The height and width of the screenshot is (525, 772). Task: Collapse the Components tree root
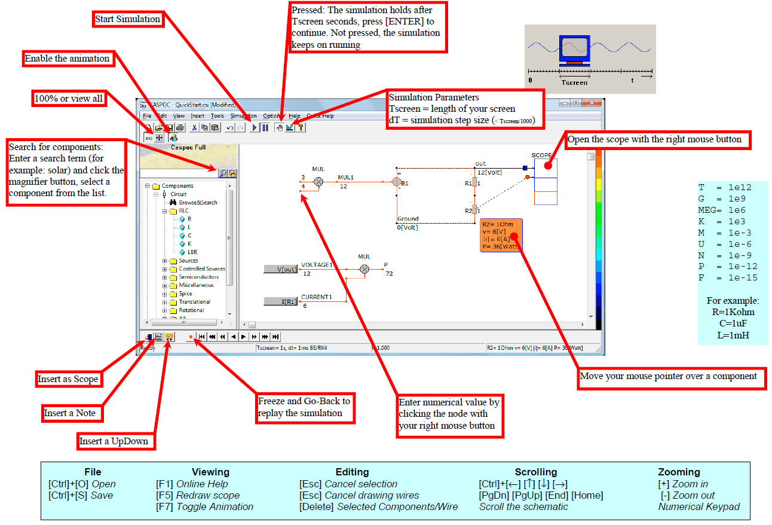(x=147, y=186)
